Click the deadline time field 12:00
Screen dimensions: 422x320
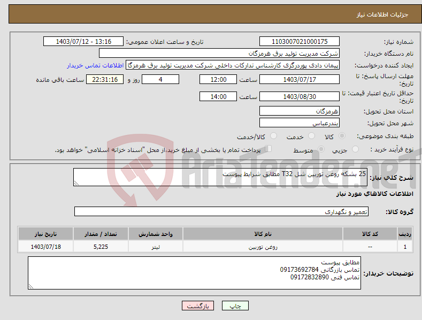pyautogui.click(x=218, y=79)
